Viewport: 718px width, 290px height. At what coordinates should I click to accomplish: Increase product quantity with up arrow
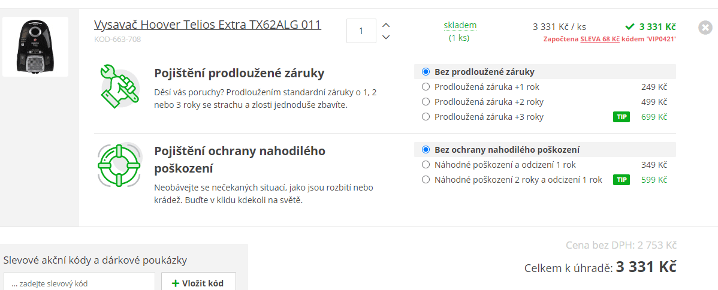click(386, 25)
